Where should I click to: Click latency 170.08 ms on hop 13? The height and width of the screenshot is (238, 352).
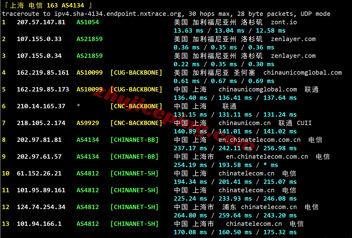[x=190, y=233]
